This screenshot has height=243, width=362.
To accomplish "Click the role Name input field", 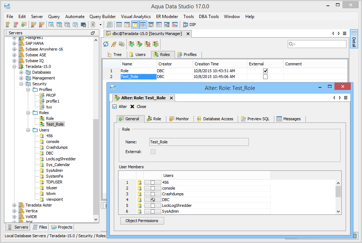I will click(199, 142).
